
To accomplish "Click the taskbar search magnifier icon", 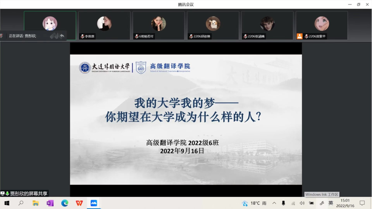I will point(21,203).
